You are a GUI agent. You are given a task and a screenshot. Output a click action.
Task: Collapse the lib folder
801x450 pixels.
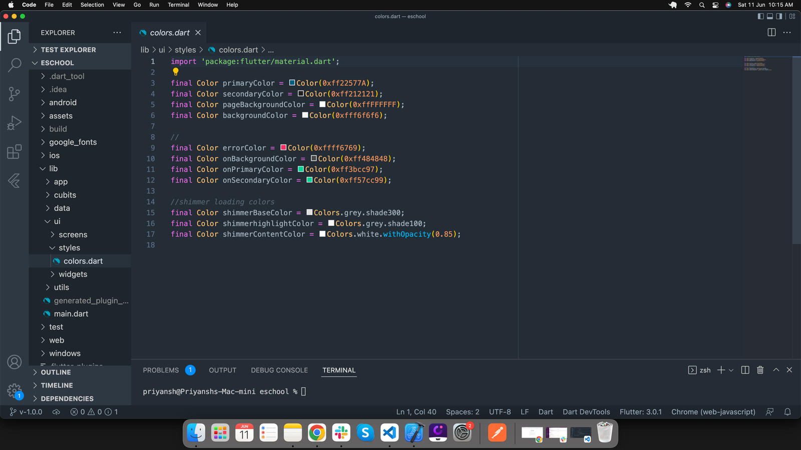(53, 168)
